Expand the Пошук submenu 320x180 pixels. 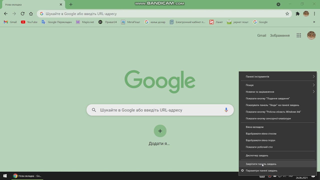click(x=278, y=85)
